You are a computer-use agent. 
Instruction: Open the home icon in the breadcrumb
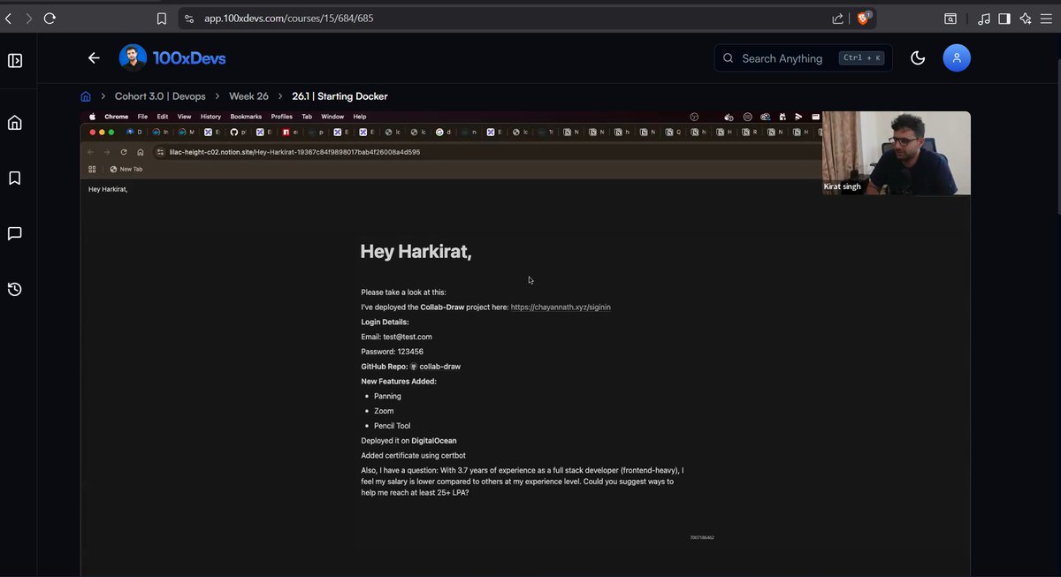tap(86, 96)
